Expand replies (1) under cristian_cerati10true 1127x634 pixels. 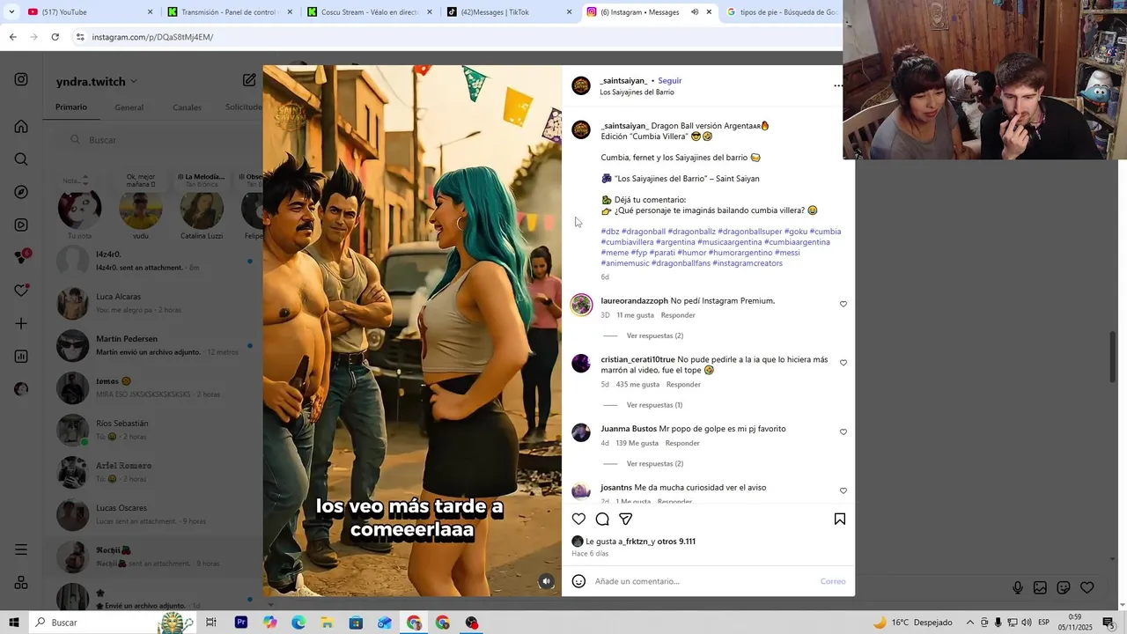pyautogui.click(x=654, y=405)
